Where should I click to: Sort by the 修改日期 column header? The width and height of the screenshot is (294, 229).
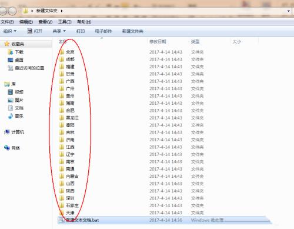click(158, 42)
